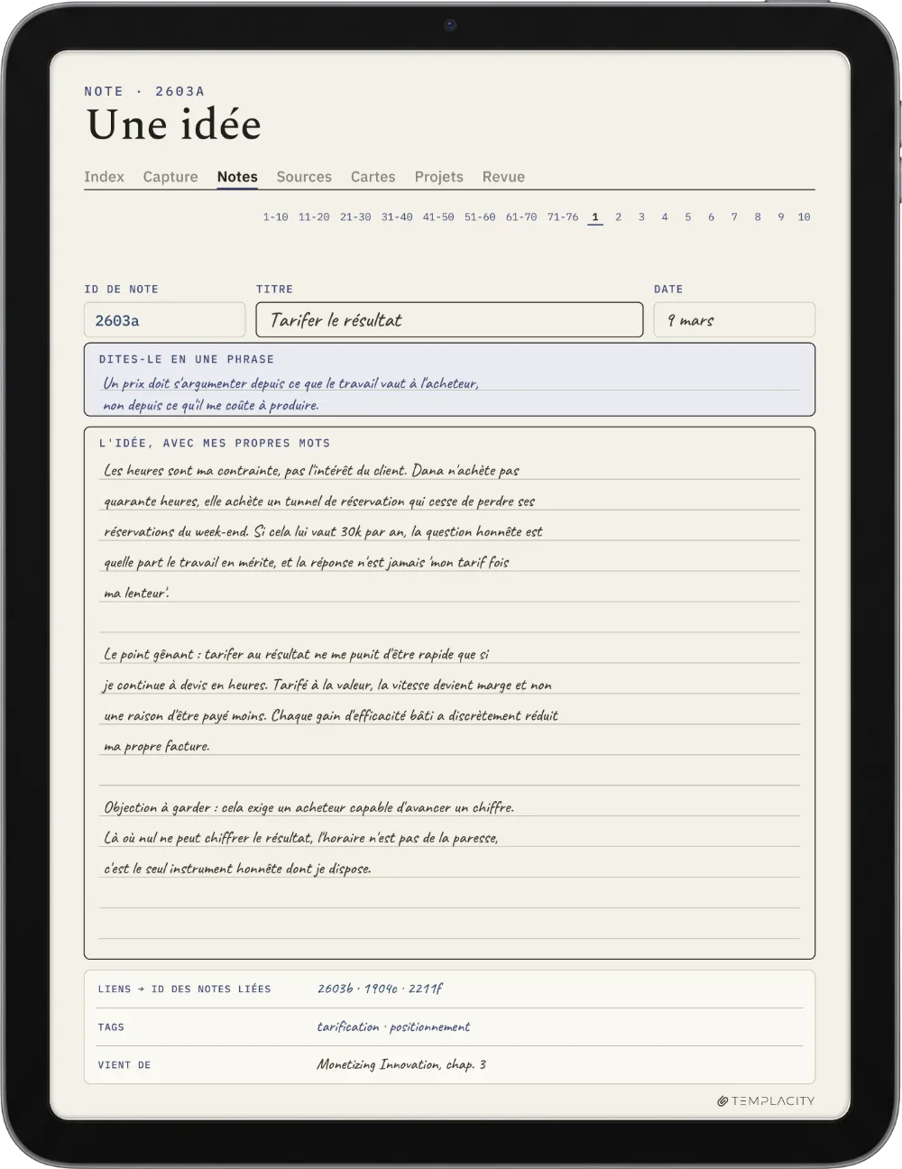The width and height of the screenshot is (902, 1169).
Task: Open the Revue tab
Action: point(503,177)
